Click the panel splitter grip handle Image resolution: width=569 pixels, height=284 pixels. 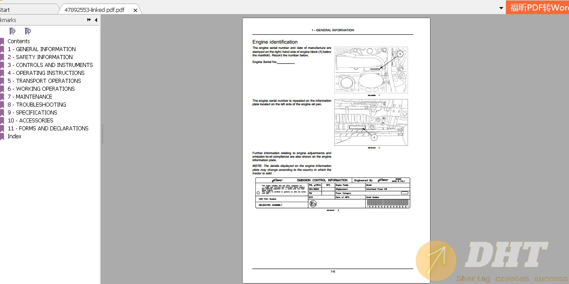point(102,133)
